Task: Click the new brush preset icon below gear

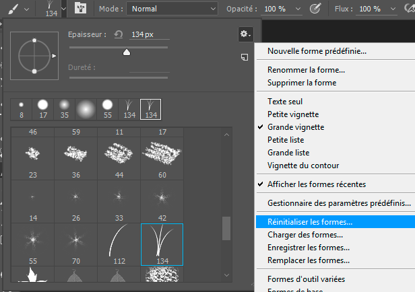Action: point(245,58)
